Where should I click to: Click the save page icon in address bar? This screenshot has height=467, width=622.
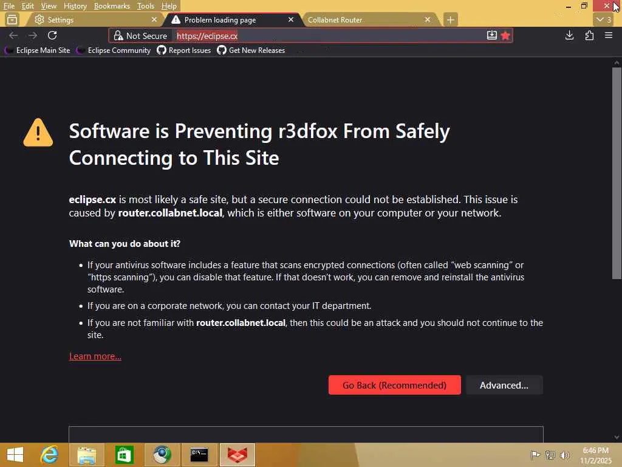[491, 35]
